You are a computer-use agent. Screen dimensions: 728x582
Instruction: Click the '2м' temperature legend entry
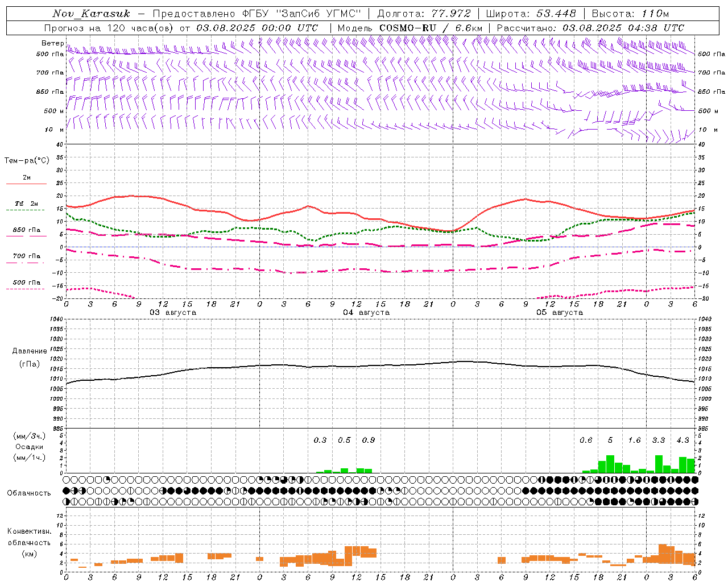point(27,177)
